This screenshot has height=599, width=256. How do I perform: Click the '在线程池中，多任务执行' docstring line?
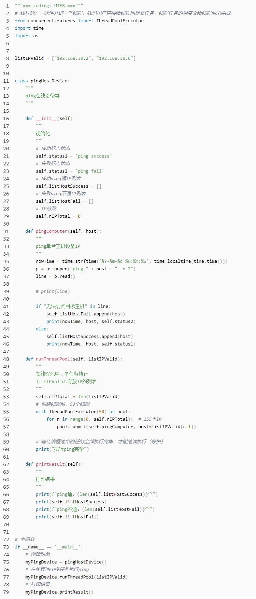(62, 374)
